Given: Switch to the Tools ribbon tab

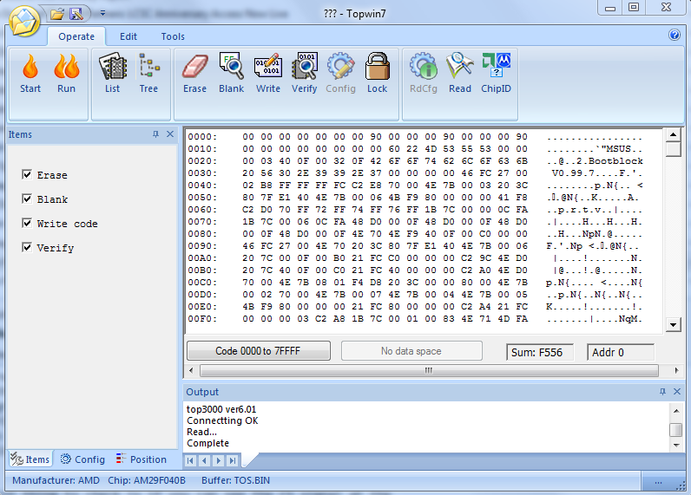Looking at the screenshot, I should point(173,36).
